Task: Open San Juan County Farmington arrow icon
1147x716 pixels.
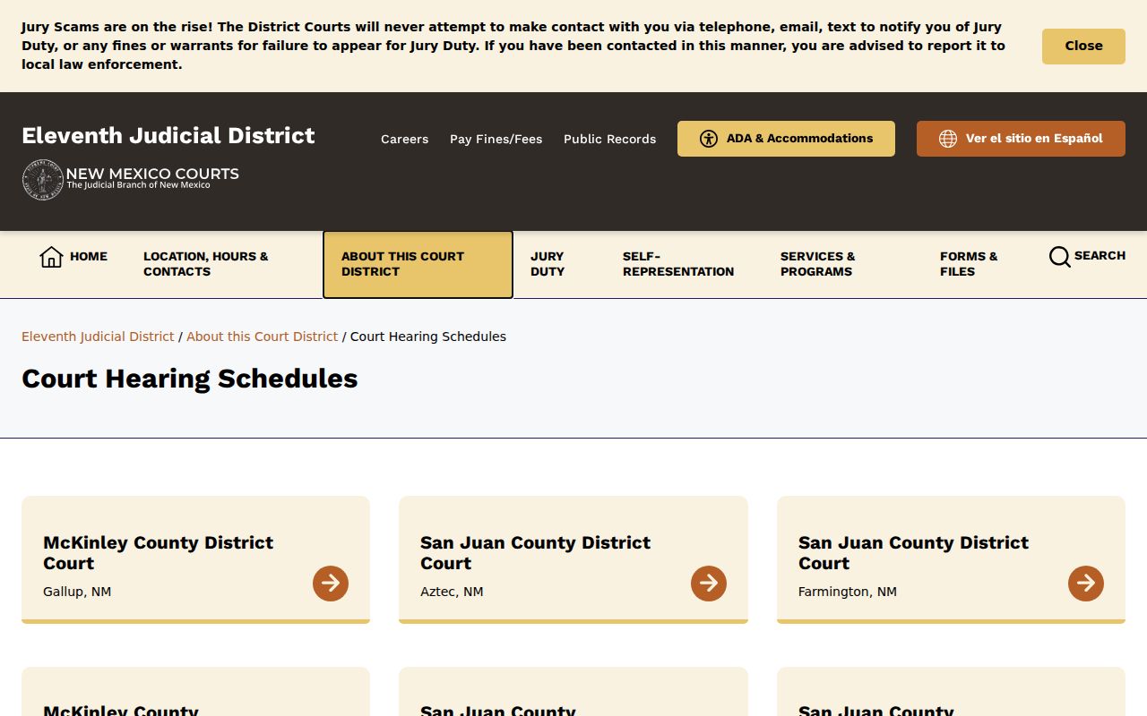Action: click(1086, 584)
